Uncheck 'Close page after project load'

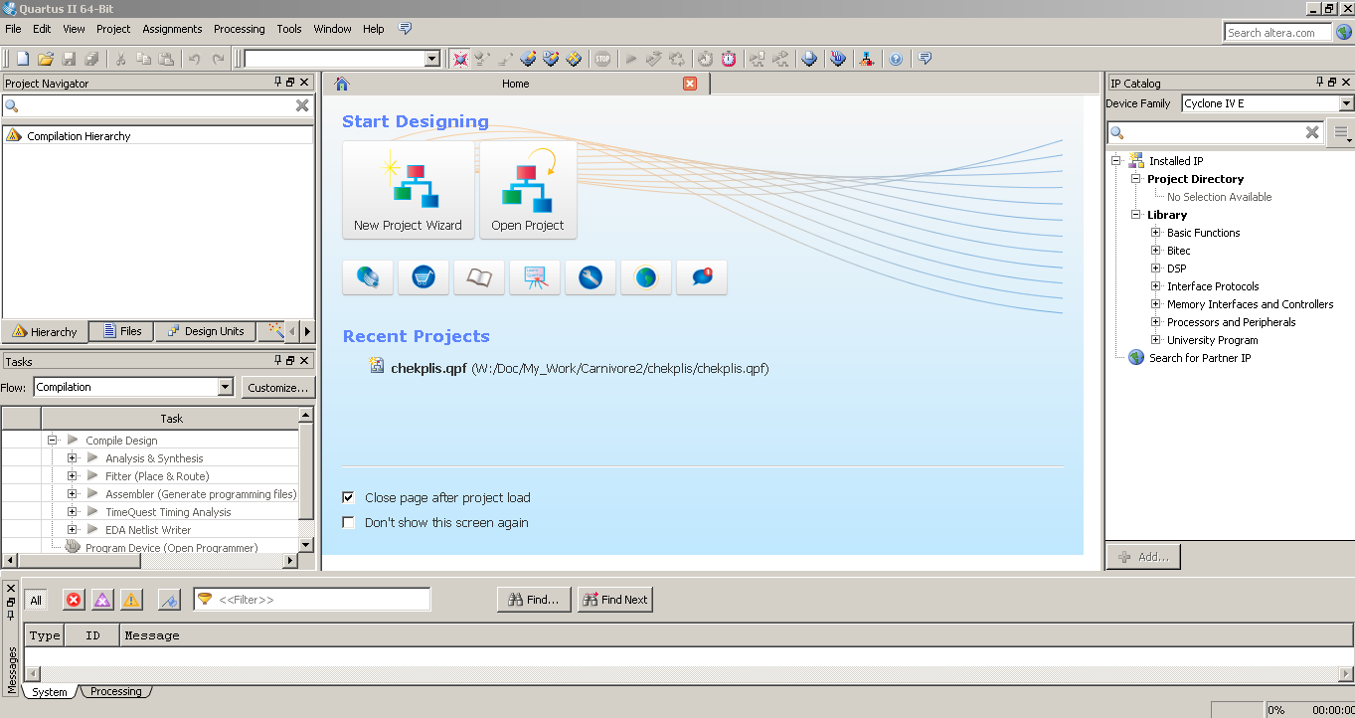tap(349, 497)
